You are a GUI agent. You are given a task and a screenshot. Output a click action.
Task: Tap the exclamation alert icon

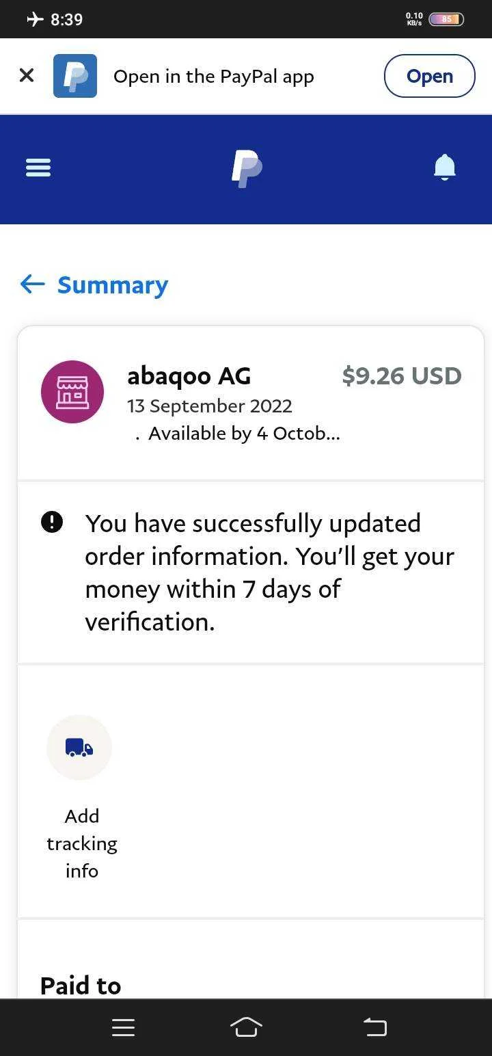click(x=52, y=523)
